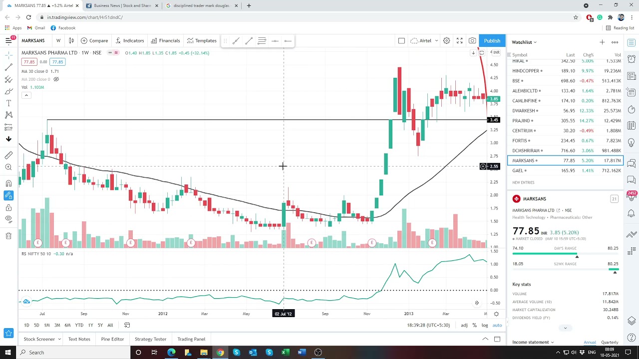
Task: Open the Strategy Tester tab
Action: point(150,339)
